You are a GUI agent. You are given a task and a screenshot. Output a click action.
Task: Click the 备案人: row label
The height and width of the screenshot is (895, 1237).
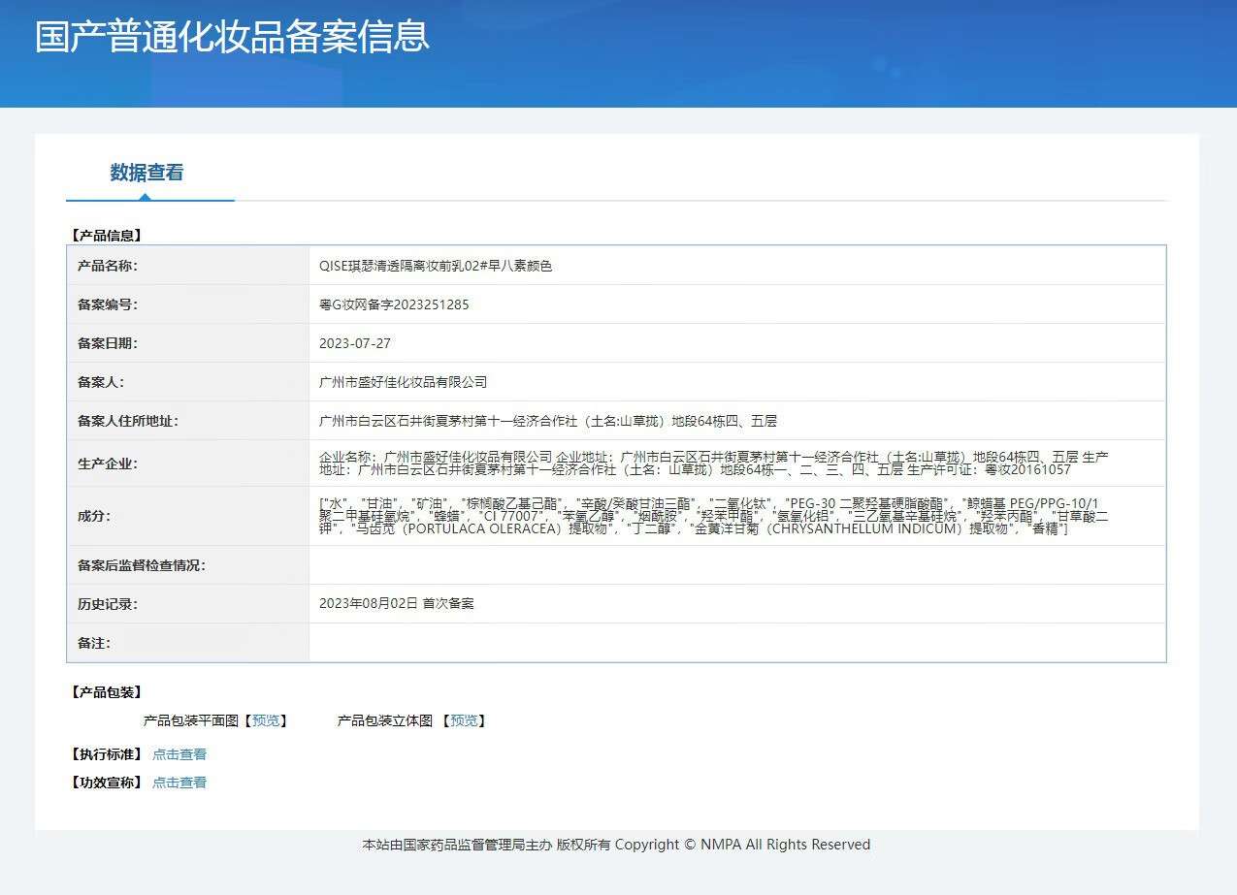(x=101, y=382)
